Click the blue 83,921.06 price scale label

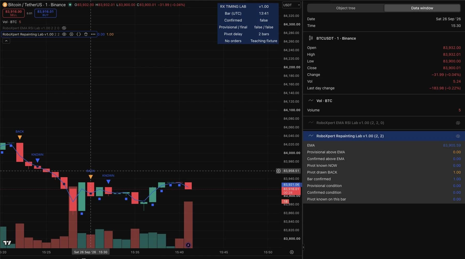point(291,185)
